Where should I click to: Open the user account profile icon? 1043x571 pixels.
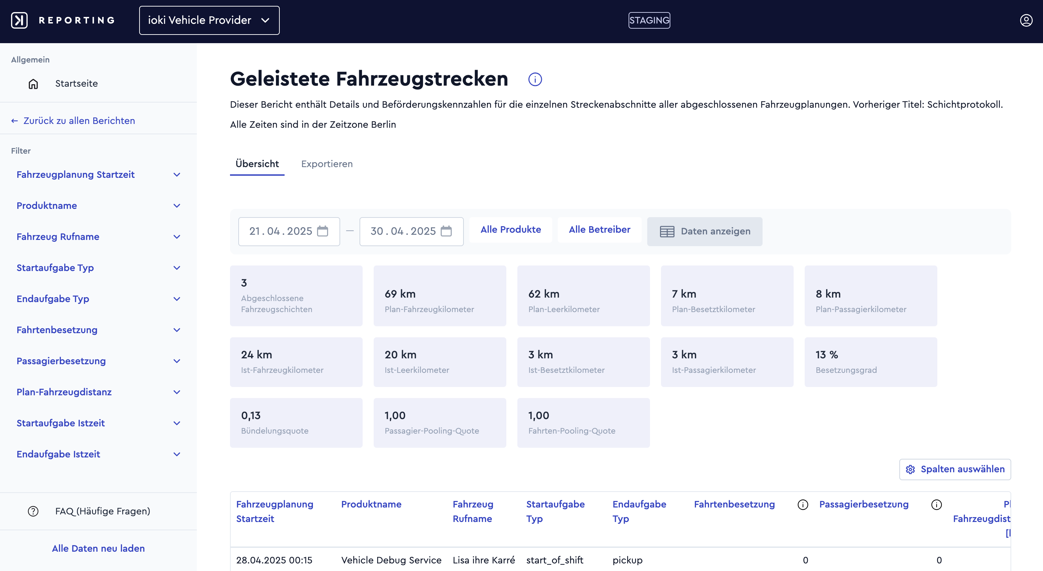point(1026,20)
